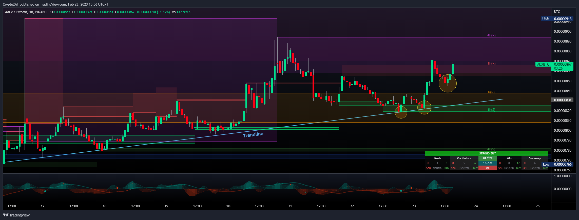
Task: Click price axis label 0.00000820
Action: (x=562, y=111)
